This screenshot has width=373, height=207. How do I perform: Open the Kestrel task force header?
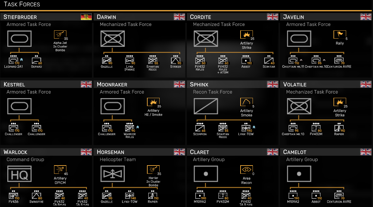point(46,84)
